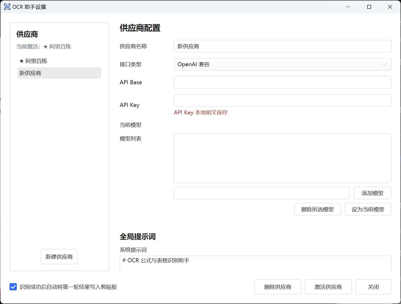The image size is (401, 304).
Task: Click the 添加模型 button
Action: point(372,193)
